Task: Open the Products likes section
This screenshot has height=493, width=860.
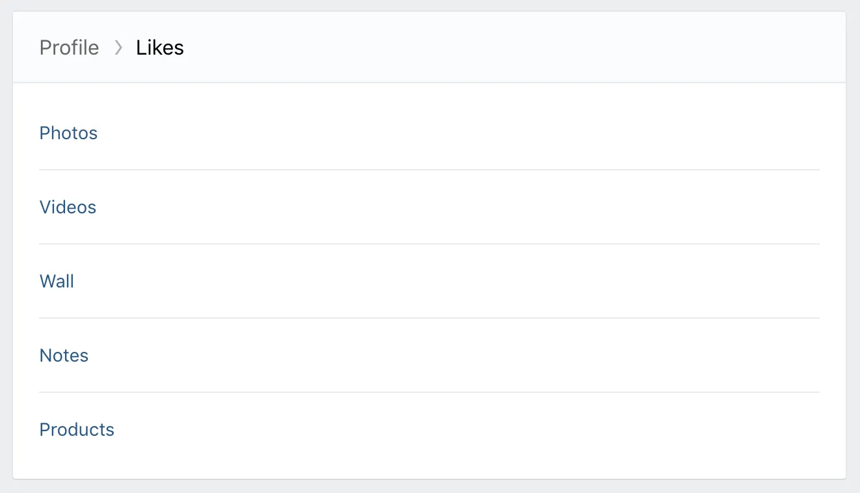Action: (77, 429)
